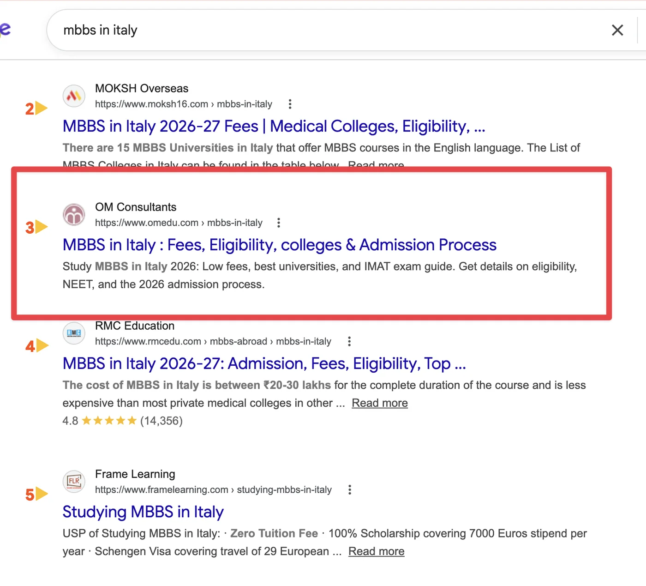646x586 pixels.
Task: Click the MOKSH Overseas favicon
Action: [x=74, y=96]
